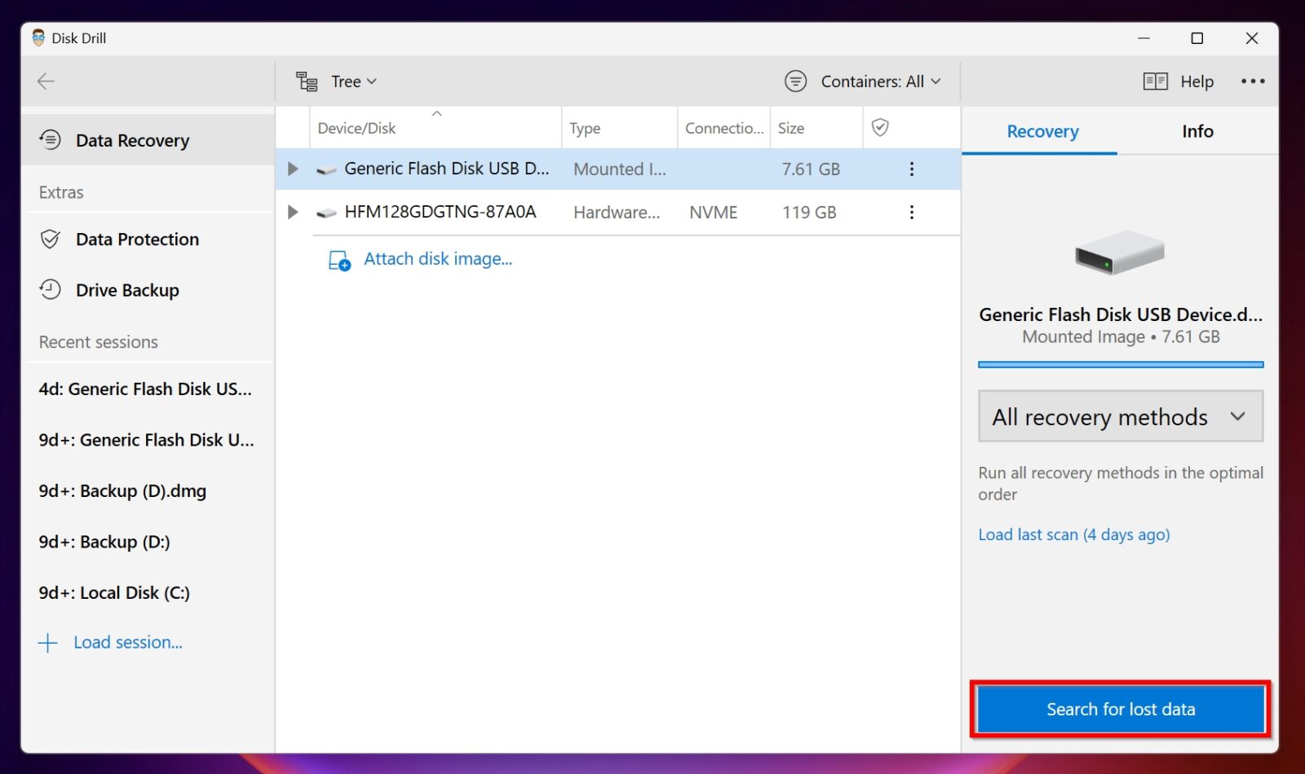Click the Load session plus icon

[49, 643]
